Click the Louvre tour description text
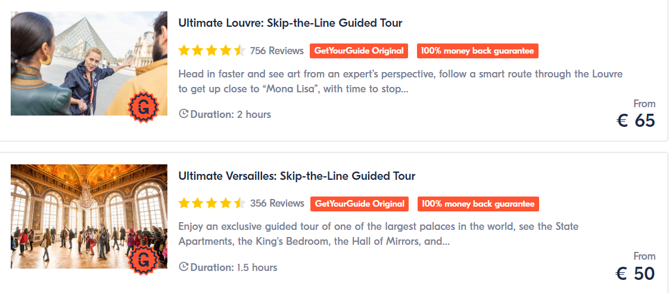Viewport: 669px width, 293px height. (401, 82)
